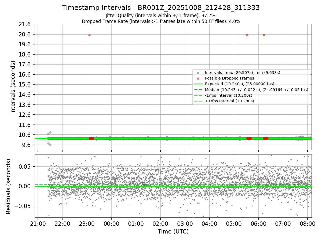Click the legend entry beginning 'Median (10.243 +/- 0.022 s)'
Viewport: 322px width, 241px height.
(257, 90)
